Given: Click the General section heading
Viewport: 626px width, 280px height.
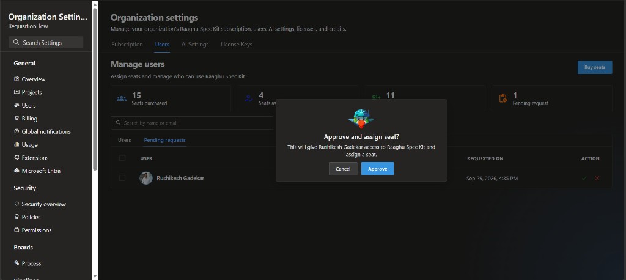Looking at the screenshot, I should tap(24, 63).
